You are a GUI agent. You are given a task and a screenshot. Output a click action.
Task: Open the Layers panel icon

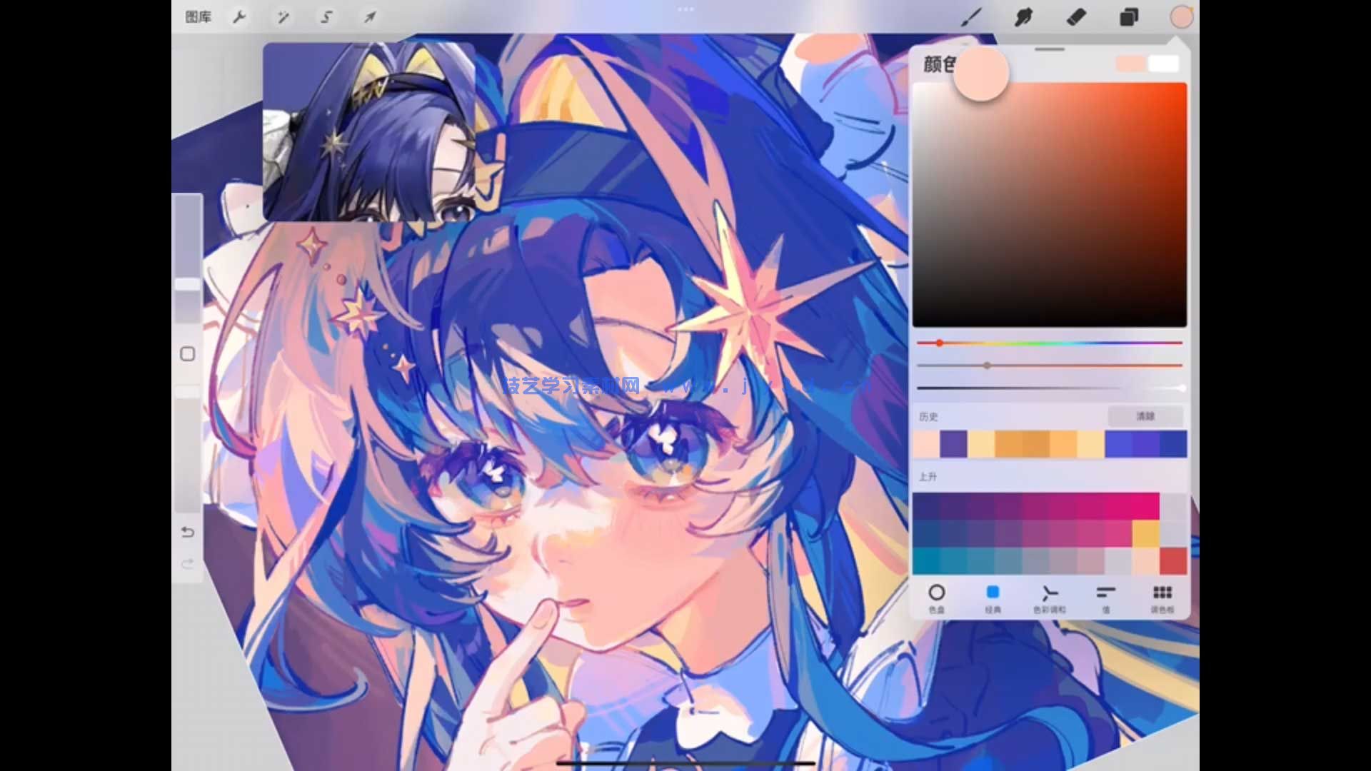pyautogui.click(x=1129, y=17)
